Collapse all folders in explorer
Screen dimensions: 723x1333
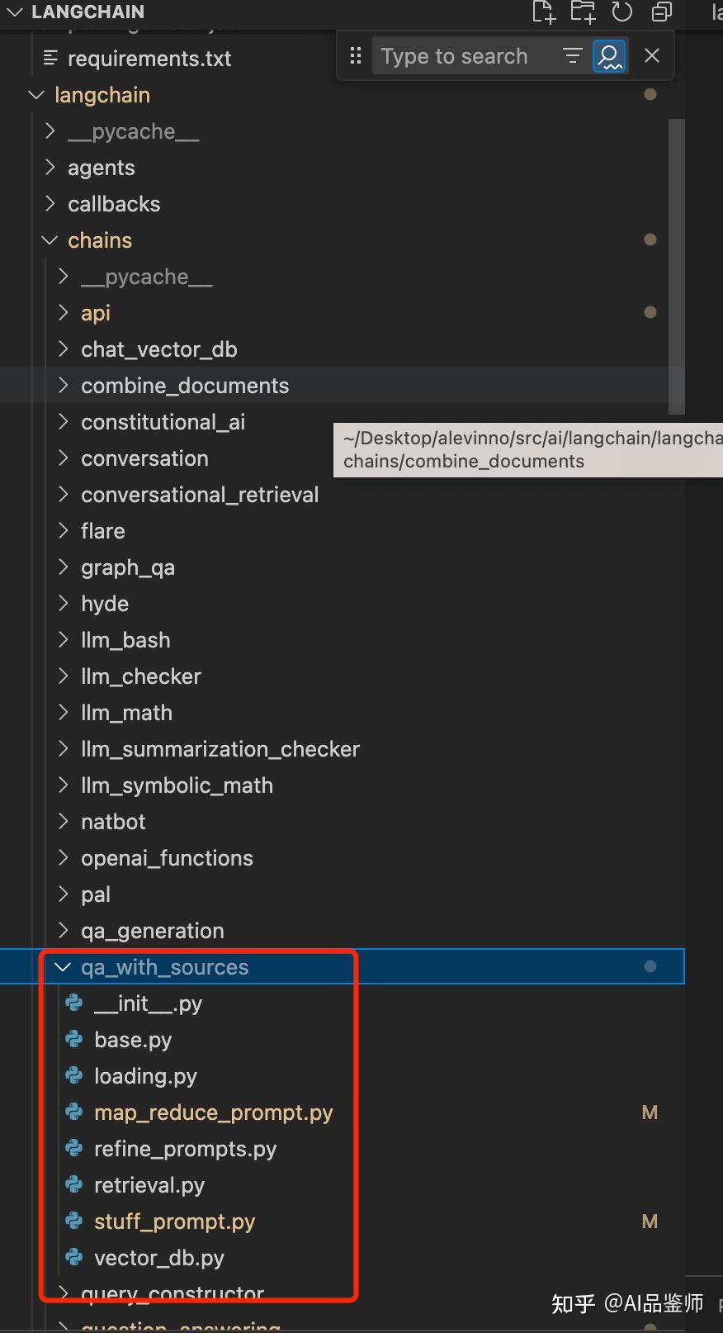(x=661, y=12)
